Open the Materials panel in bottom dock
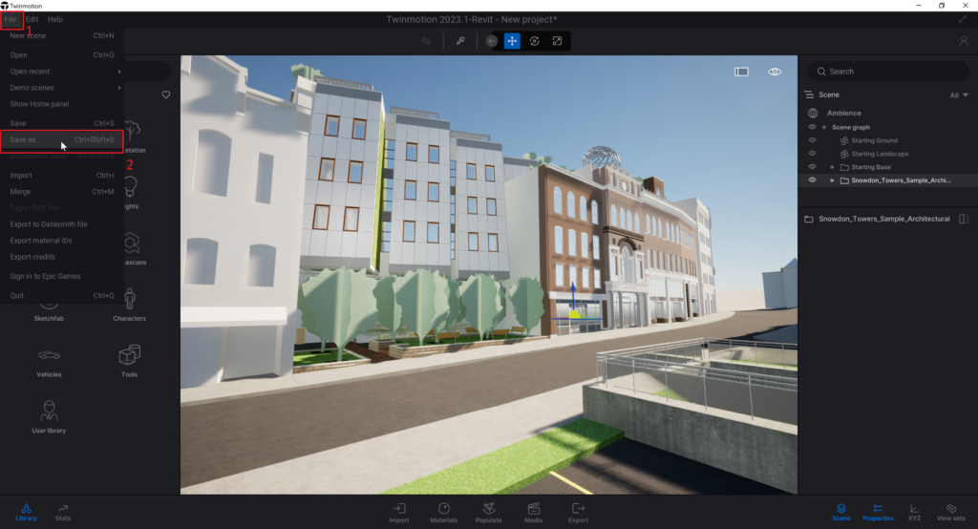 click(x=443, y=513)
